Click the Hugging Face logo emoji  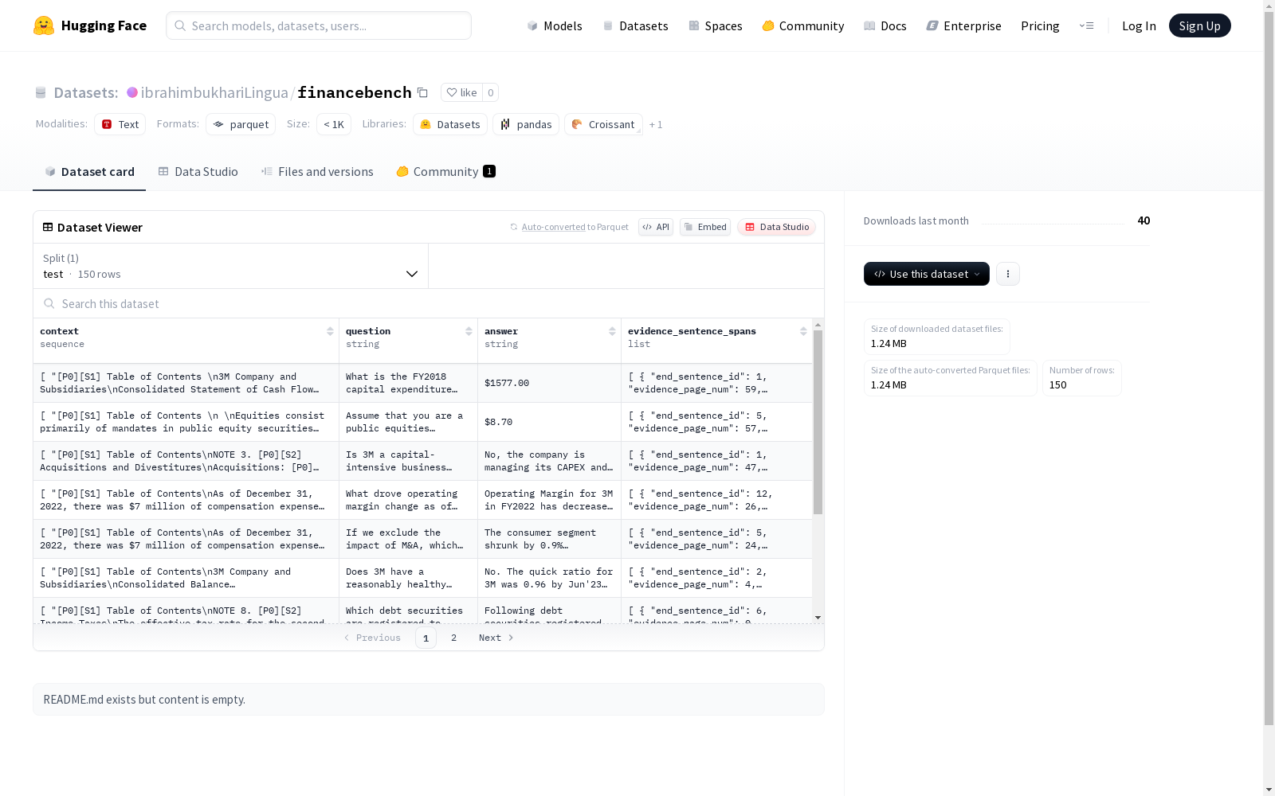44,25
